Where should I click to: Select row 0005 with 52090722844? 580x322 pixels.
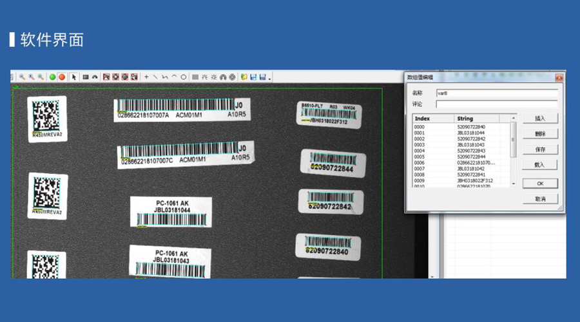tap(461, 156)
